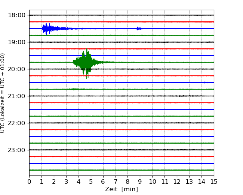
Task: Click the 19:00 time axis label
Action: click(x=16, y=42)
